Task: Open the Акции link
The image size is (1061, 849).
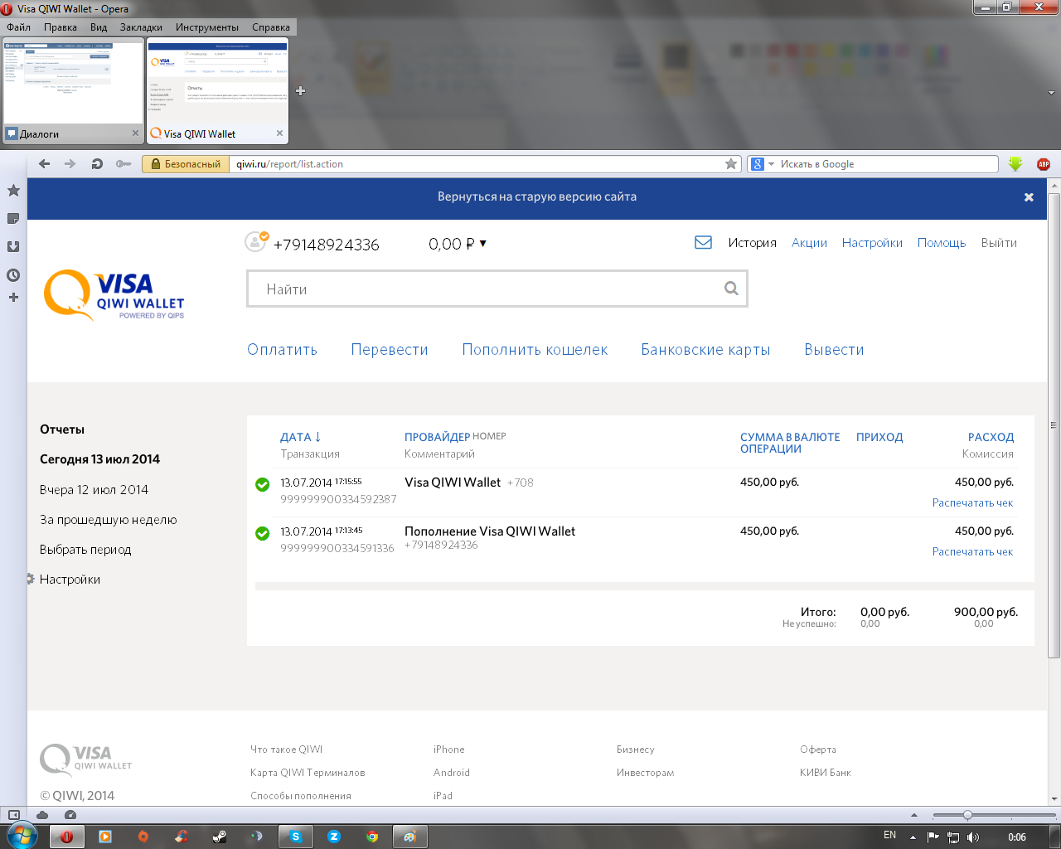Action: pyautogui.click(x=809, y=243)
